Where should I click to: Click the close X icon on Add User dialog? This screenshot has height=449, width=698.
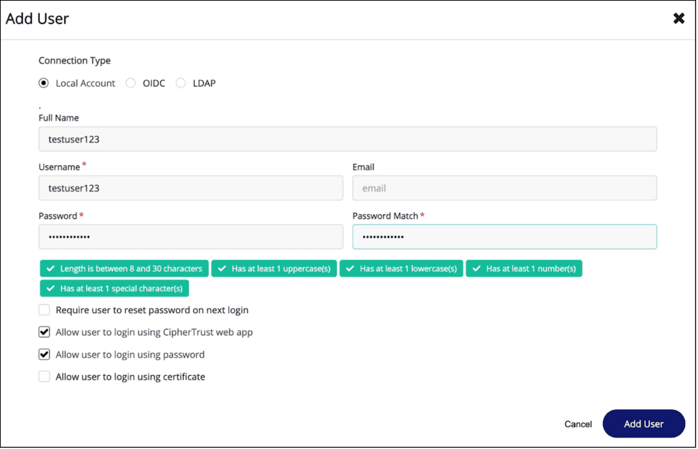[679, 18]
